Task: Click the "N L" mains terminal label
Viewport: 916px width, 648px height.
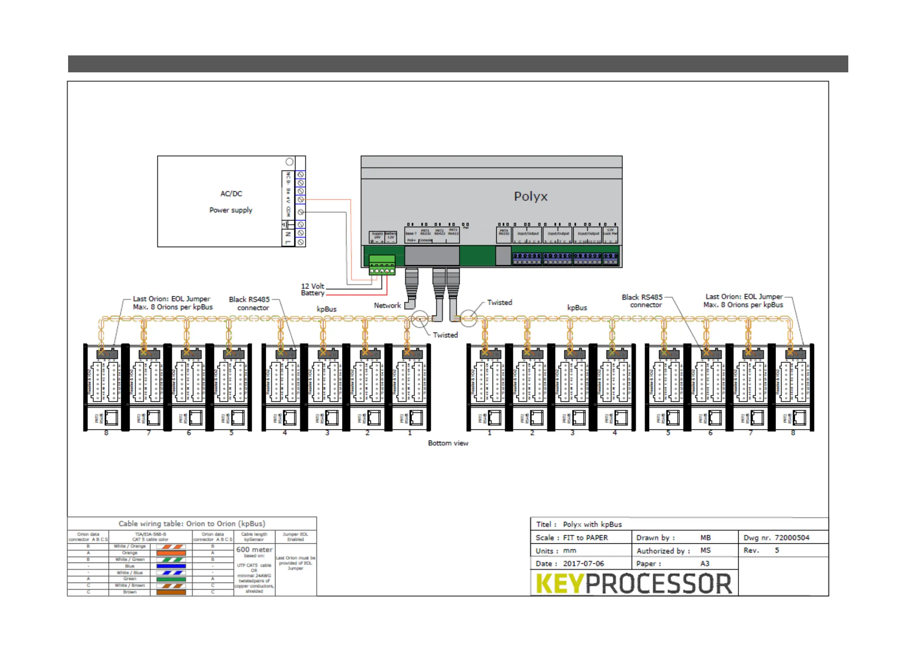Action: point(288,238)
